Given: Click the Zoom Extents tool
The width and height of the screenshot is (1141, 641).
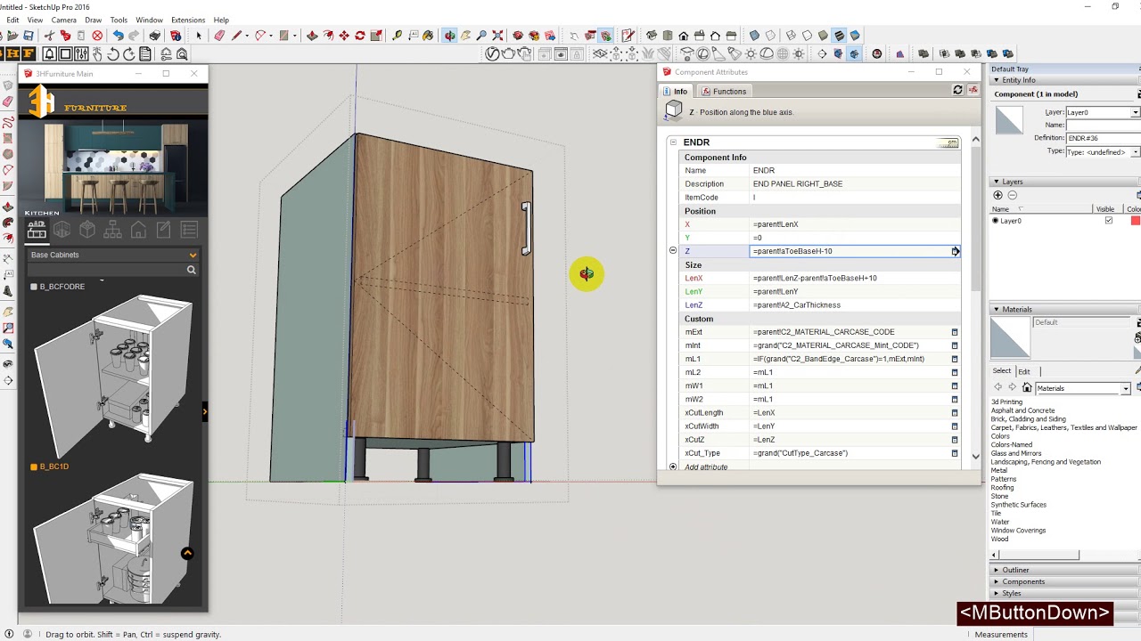Looking at the screenshot, I should 497,36.
